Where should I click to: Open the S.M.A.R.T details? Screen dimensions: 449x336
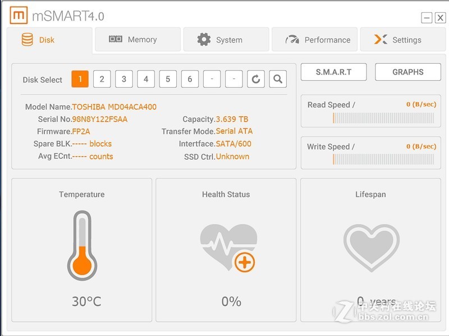[x=333, y=72]
